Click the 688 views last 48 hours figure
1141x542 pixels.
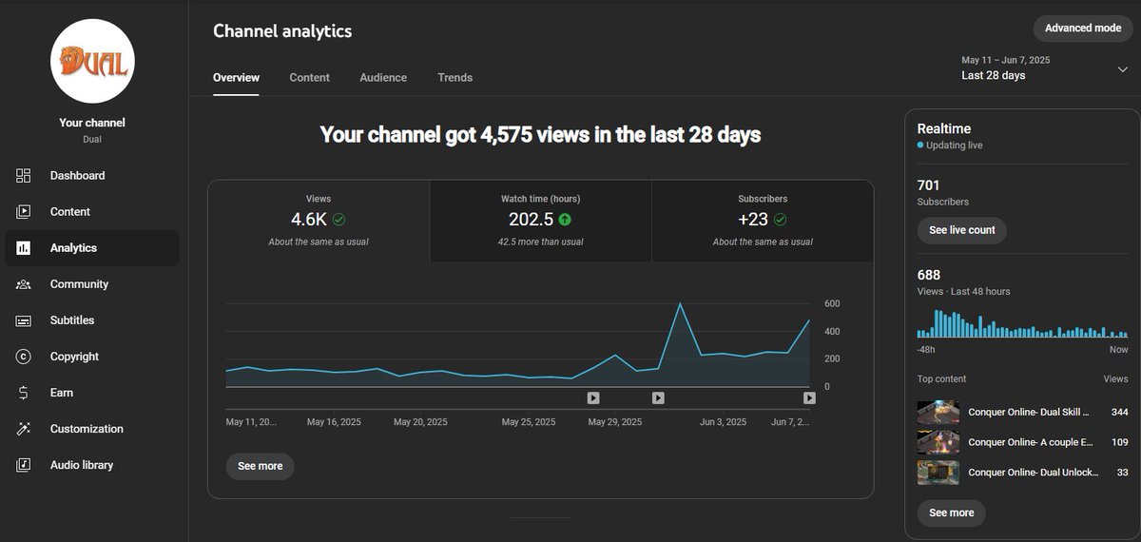(x=928, y=276)
